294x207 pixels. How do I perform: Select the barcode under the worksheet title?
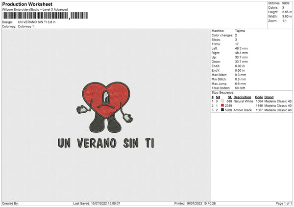[x=45, y=16]
